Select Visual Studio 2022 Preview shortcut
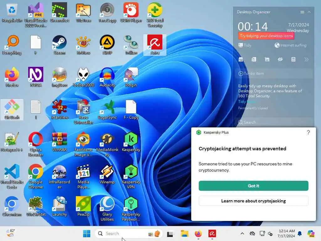Viewport: 321px width, 241px height. tap(36, 15)
